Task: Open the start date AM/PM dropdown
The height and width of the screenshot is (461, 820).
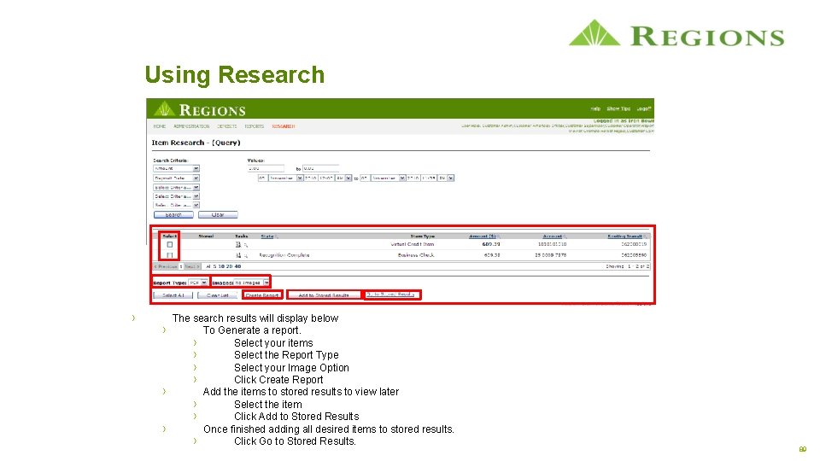Action: pos(343,178)
